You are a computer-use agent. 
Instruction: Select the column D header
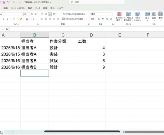point(91,35)
